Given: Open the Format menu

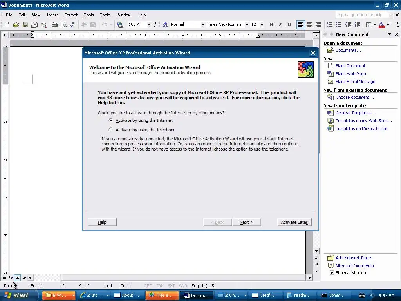Looking at the screenshot, I should (71, 15).
